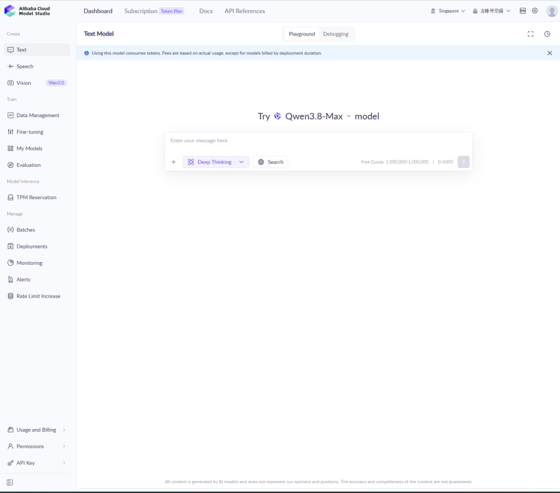560x493 pixels.
Task: Open the Vision camera icon
Action: [11, 83]
